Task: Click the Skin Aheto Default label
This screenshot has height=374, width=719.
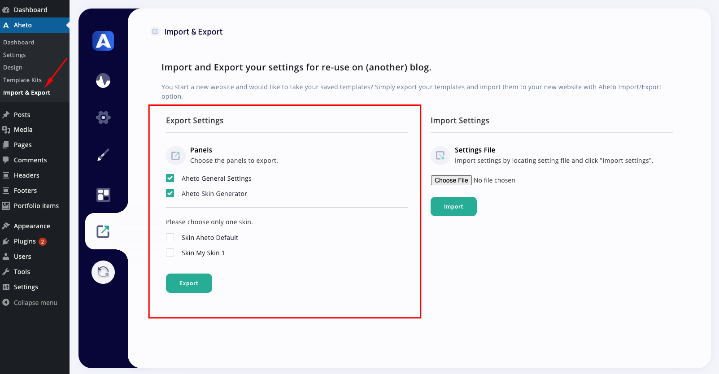Action: point(210,238)
